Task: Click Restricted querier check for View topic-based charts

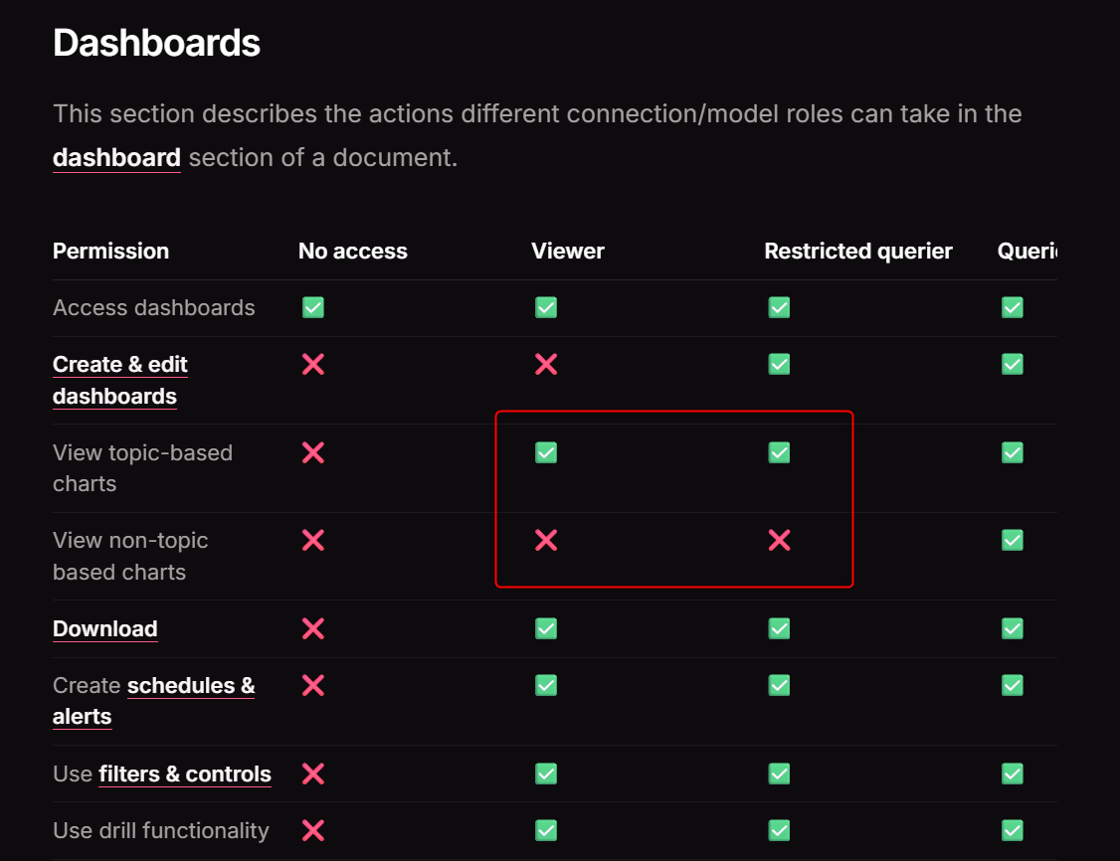Action: point(779,453)
